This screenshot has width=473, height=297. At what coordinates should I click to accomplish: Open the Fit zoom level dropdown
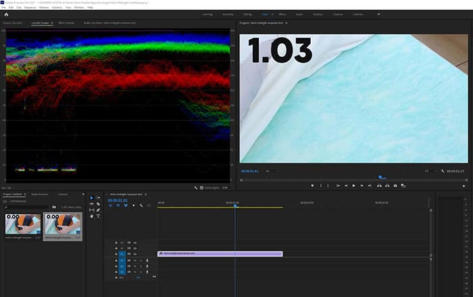coord(272,170)
